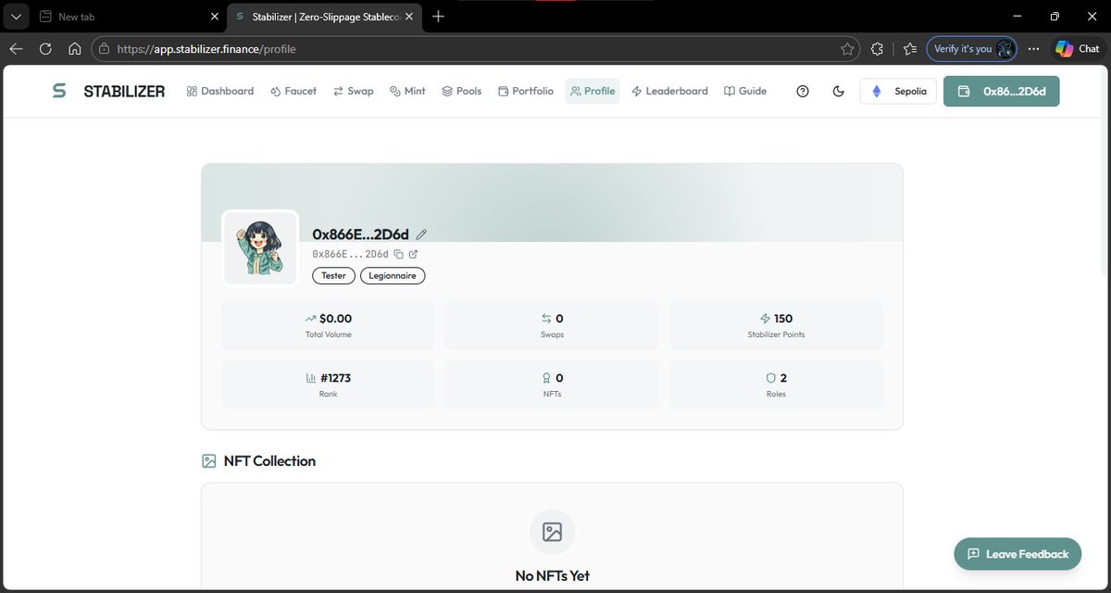Go to the Faucet page
The width and height of the screenshot is (1111, 593).
[293, 91]
